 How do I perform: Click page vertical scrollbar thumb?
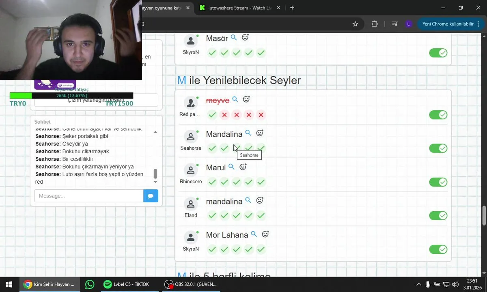point(483,216)
